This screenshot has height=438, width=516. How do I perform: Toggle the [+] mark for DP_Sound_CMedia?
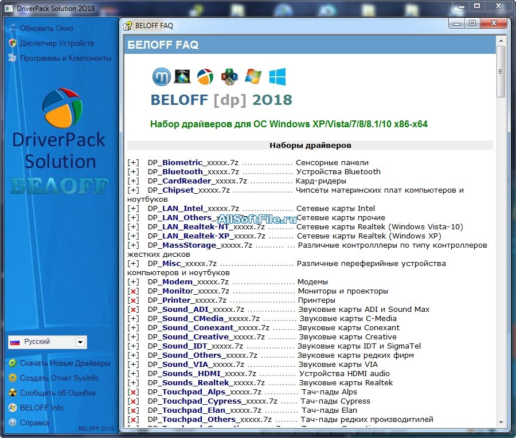pos(133,319)
